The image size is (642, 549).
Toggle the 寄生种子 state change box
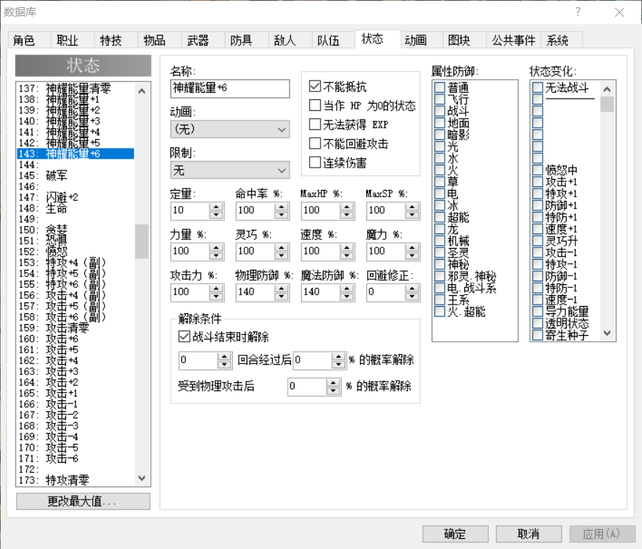[x=538, y=335]
